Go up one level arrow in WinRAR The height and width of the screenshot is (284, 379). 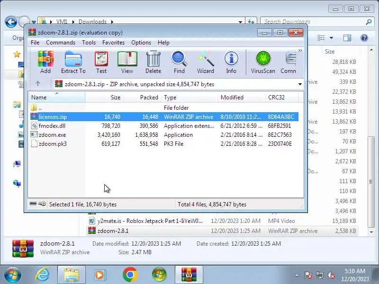point(38,84)
